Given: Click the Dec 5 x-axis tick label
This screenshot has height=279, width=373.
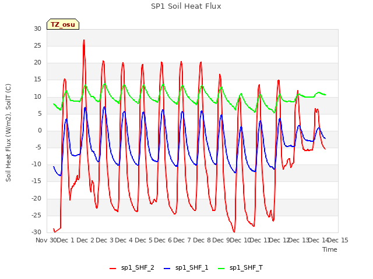Looking at the screenshot, I should [143, 240].
